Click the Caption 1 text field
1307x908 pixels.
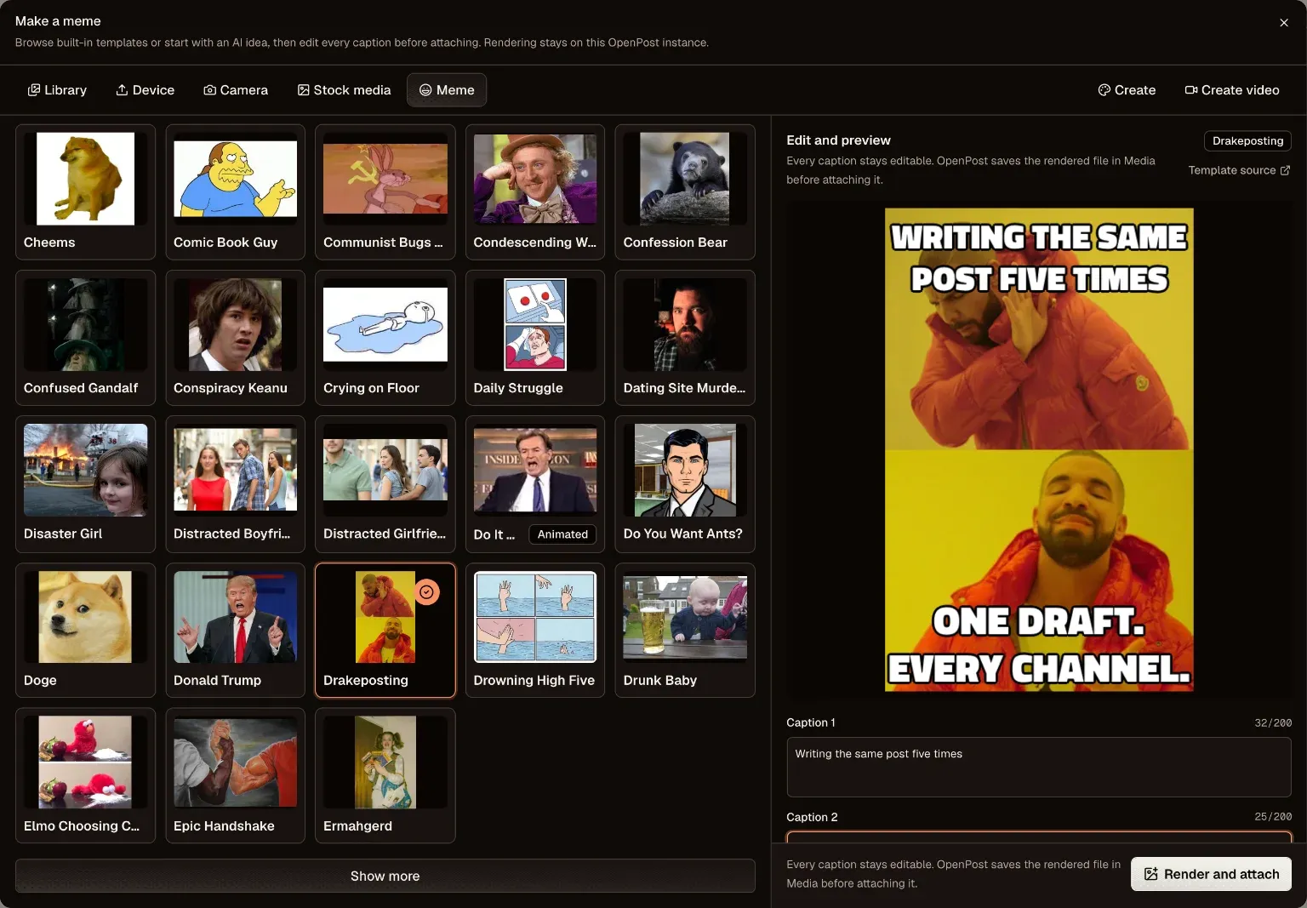tap(1039, 767)
